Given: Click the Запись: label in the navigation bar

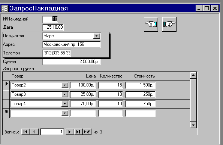Looking at the screenshot, I should (12, 132).
